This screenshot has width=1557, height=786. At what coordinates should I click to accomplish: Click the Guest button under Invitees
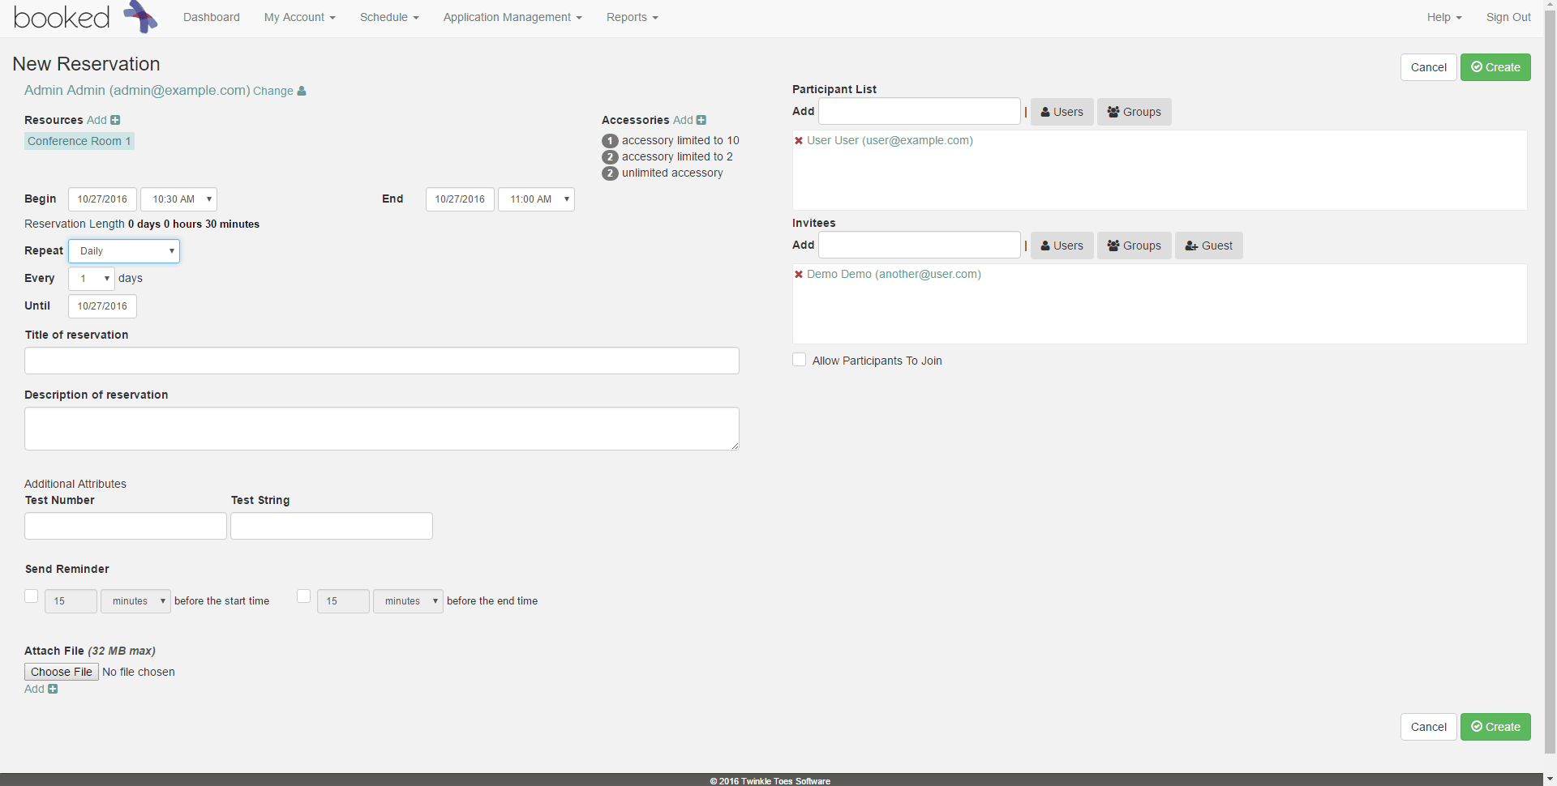tap(1208, 246)
